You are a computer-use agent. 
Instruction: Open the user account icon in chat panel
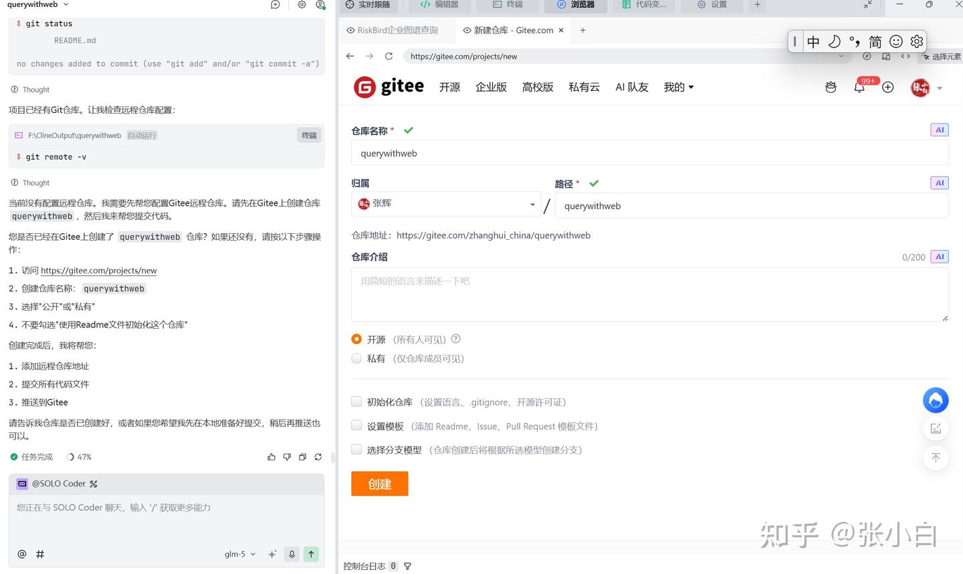click(320, 5)
